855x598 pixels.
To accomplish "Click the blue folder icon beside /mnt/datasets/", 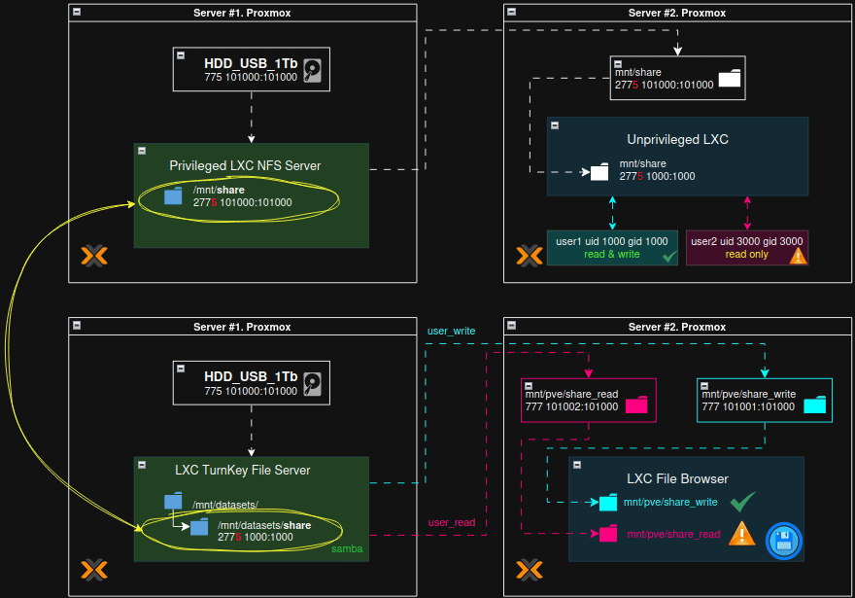I will (173, 501).
